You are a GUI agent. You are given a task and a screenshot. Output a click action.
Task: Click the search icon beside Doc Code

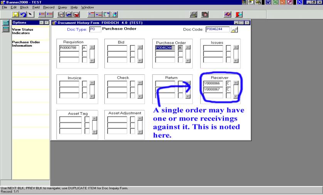(x=234, y=29)
